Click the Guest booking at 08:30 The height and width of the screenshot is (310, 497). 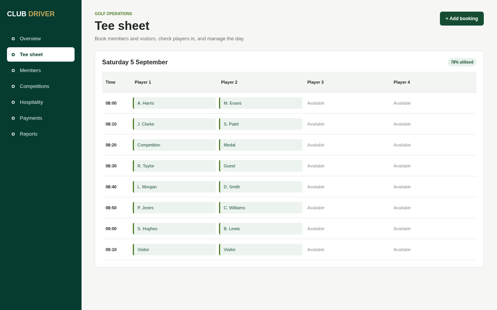[x=261, y=166]
